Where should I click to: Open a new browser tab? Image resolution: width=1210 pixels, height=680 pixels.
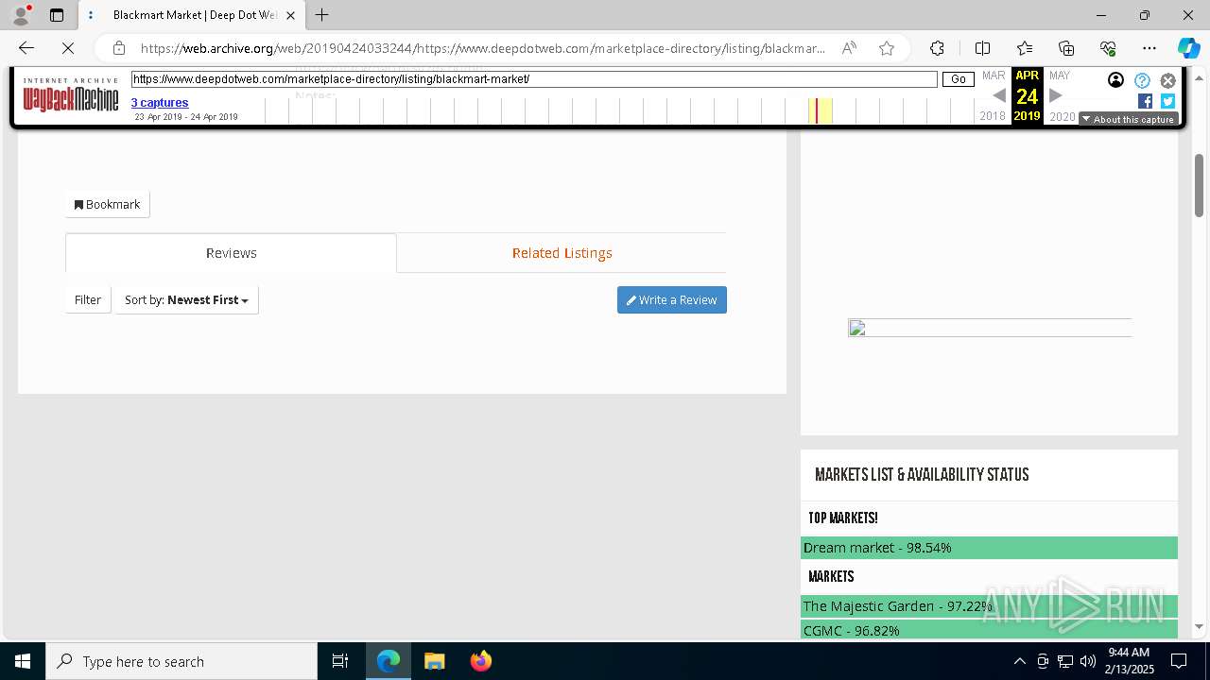(x=322, y=15)
